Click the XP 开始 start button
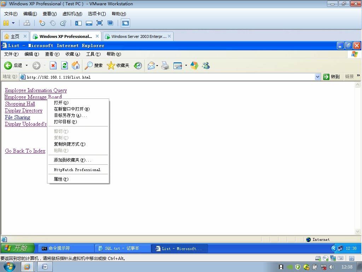 coord(18,248)
